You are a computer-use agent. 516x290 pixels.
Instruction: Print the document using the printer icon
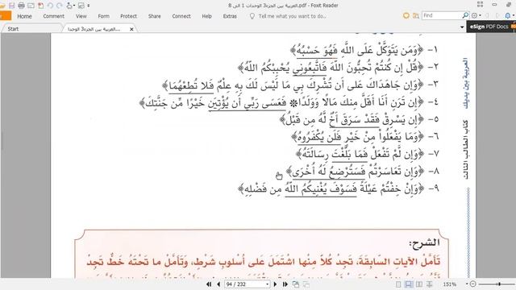pos(22,6)
